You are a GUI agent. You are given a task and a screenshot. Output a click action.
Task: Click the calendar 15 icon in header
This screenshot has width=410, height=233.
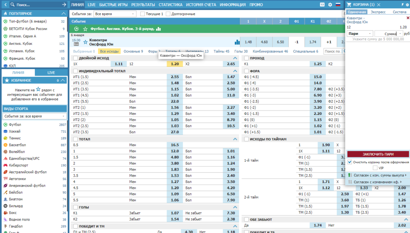click(x=322, y=5)
